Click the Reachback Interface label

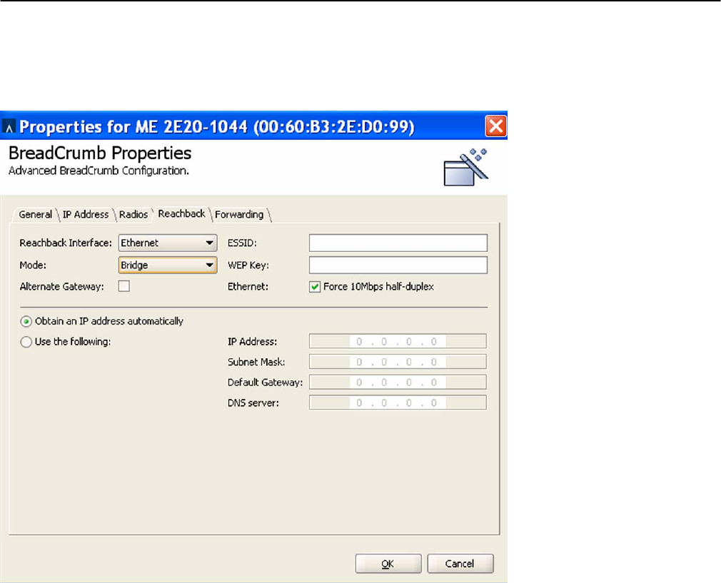pyautogui.click(x=66, y=243)
